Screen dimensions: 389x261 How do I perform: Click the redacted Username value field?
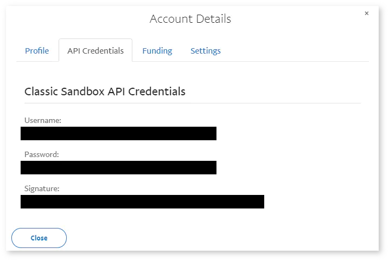click(x=118, y=133)
